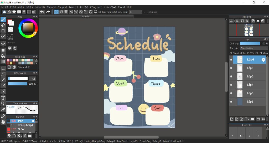Hide the Lớp7 layer with its visibility dot

(x=231, y=85)
